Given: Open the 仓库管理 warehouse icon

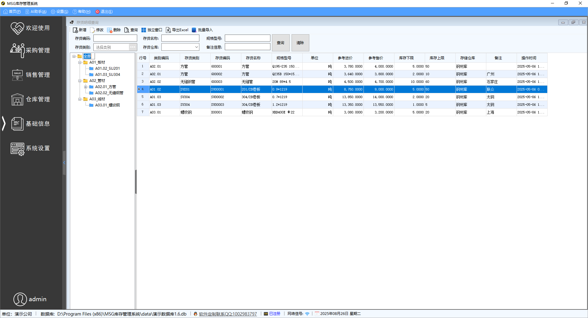Looking at the screenshot, I should [17, 99].
